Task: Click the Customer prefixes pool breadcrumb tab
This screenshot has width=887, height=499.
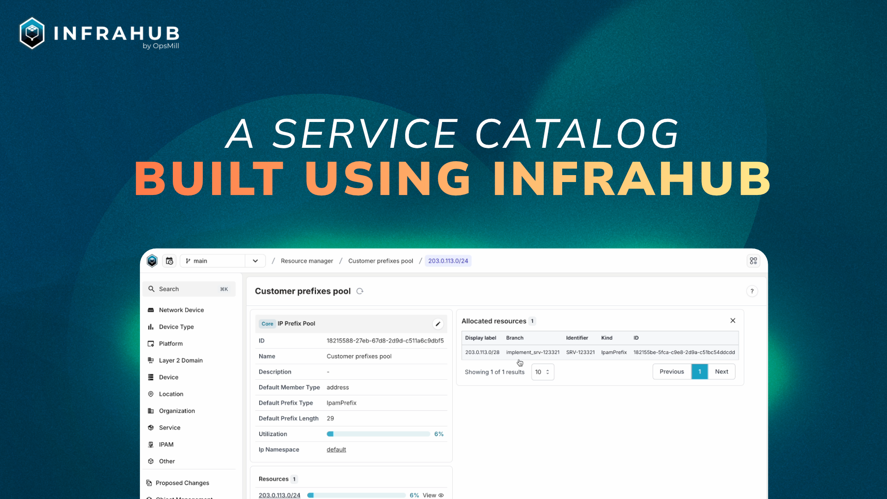Action: point(381,261)
